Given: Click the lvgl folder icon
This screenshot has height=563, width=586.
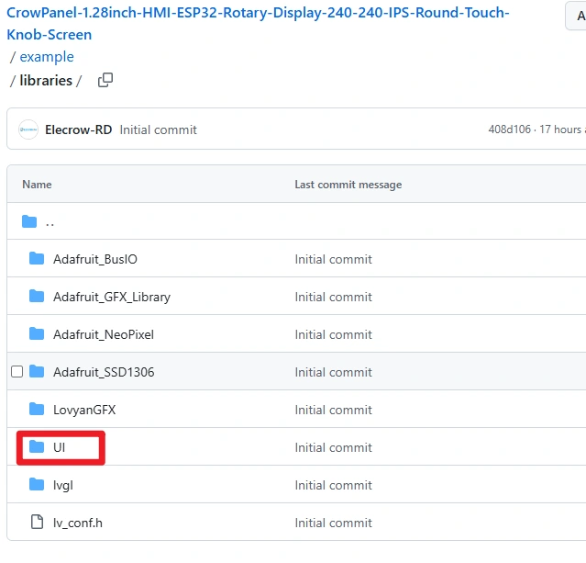Looking at the screenshot, I should point(37,485).
